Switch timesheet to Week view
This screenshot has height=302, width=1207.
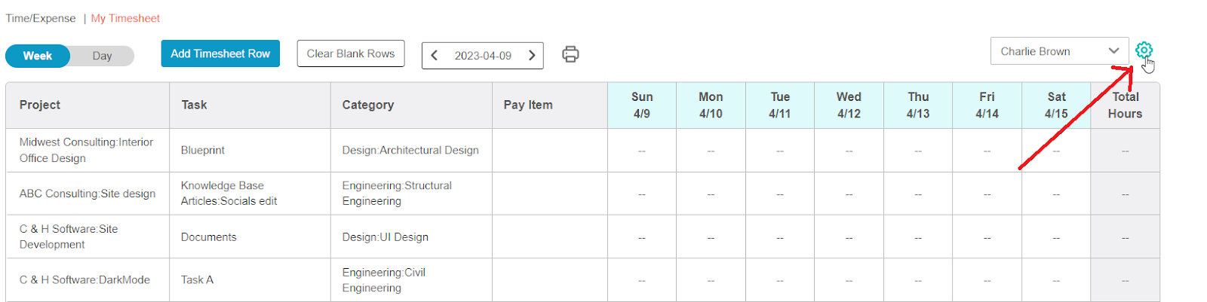point(38,56)
